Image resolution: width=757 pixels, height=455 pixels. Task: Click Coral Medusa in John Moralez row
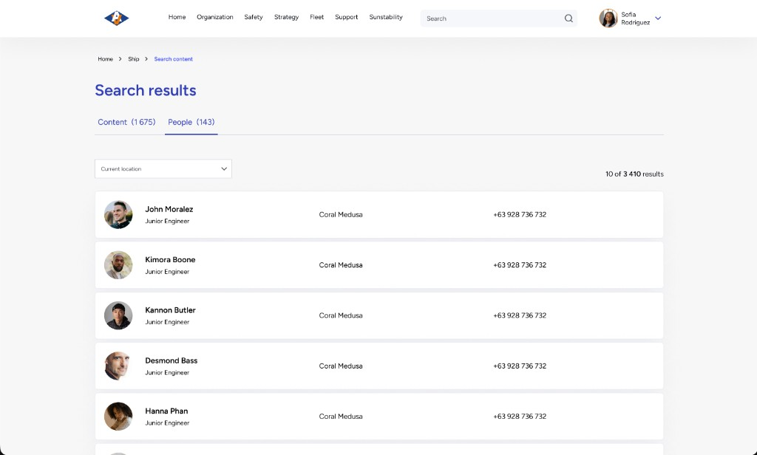(x=340, y=215)
